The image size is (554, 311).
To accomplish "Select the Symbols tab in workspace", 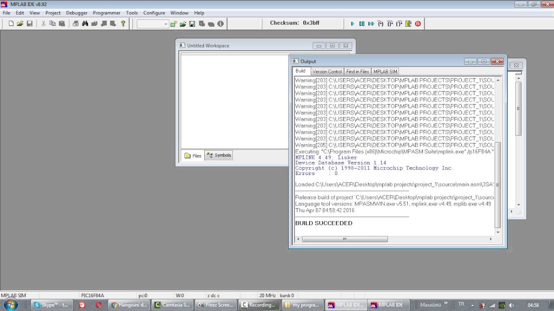I will click(x=219, y=155).
